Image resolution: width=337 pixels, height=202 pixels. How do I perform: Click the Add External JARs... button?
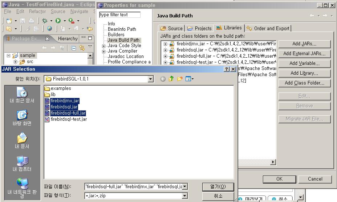pyautogui.click(x=304, y=54)
